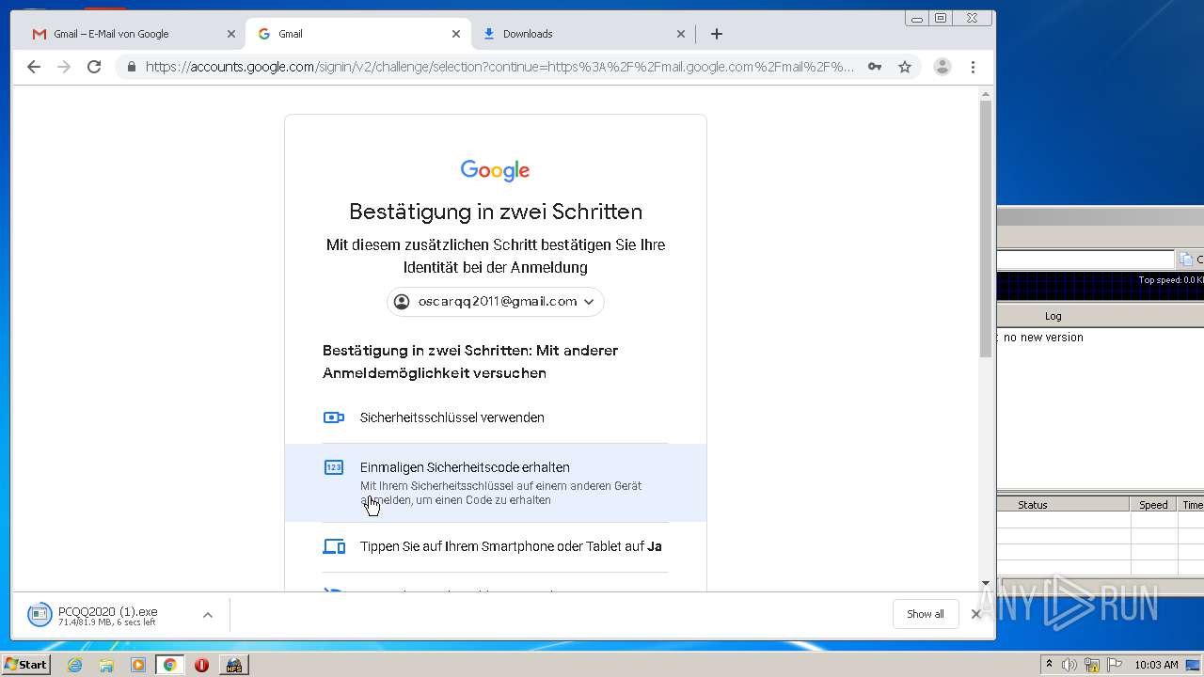Open saved passwords key icon
This screenshot has height=677, width=1204.
[875, 67]
